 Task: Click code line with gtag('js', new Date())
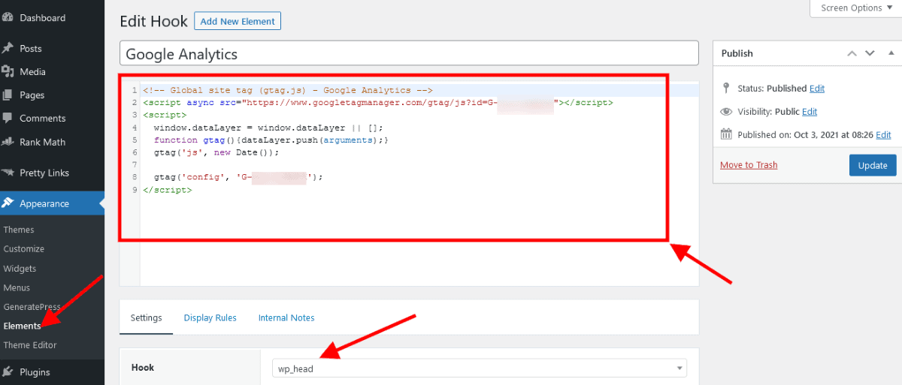pyautogui.click(x=216, y=152)
